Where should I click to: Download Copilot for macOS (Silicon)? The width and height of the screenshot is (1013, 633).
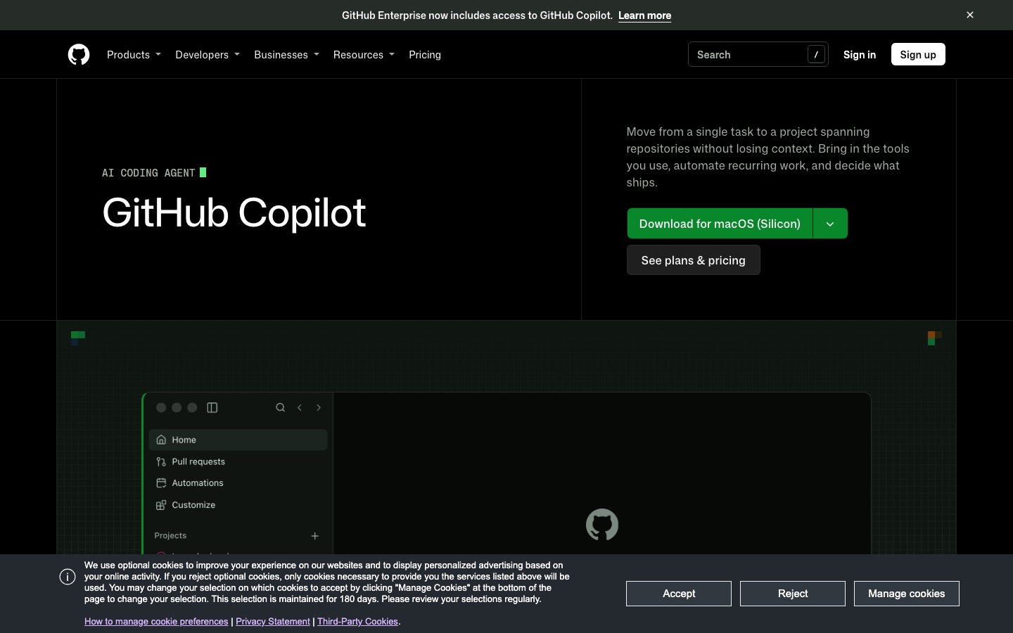point(720,224)
